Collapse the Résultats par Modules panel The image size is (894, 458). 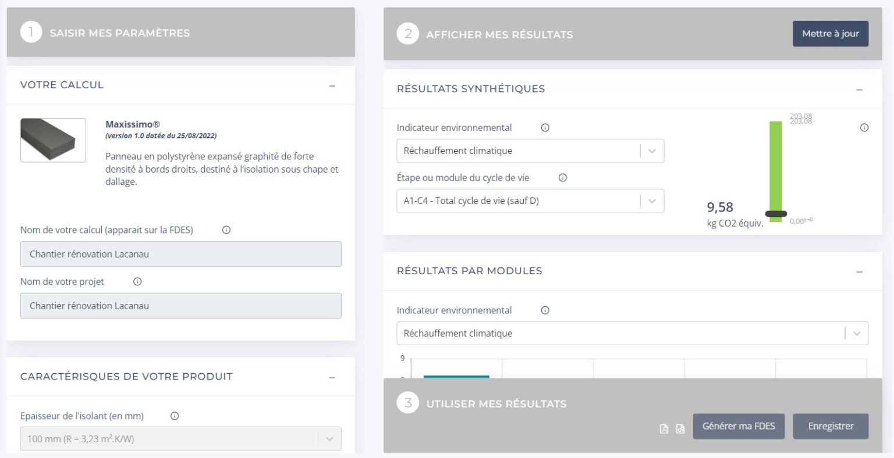(860, 271)
